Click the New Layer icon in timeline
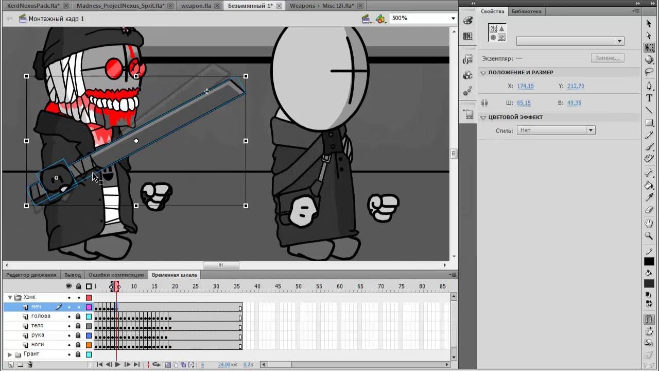The image size is (659, 371). [x=11, y=364]
